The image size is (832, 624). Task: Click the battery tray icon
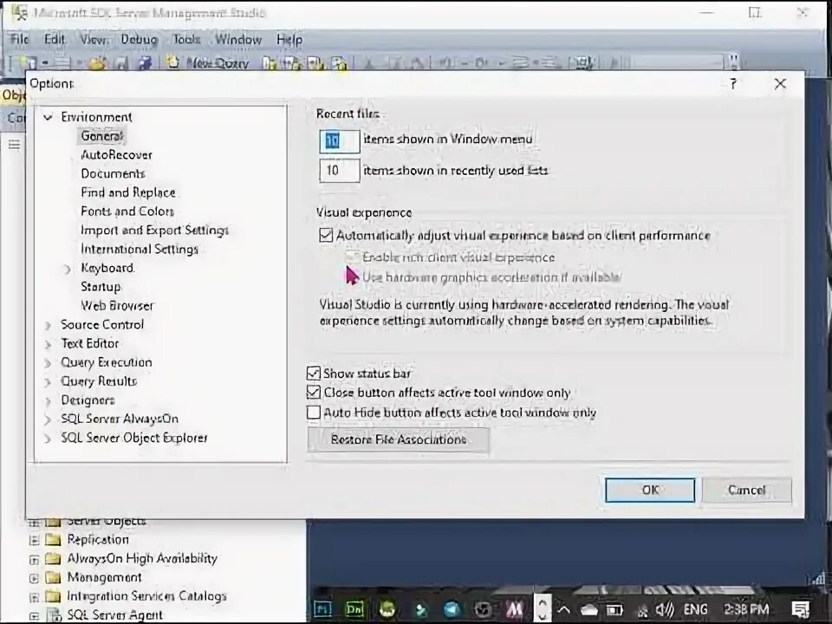coord(614,609)
